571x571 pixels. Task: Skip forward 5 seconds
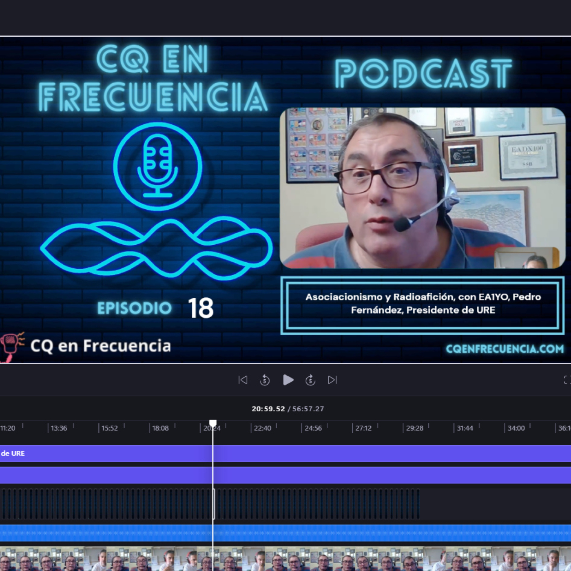(310, 380)
